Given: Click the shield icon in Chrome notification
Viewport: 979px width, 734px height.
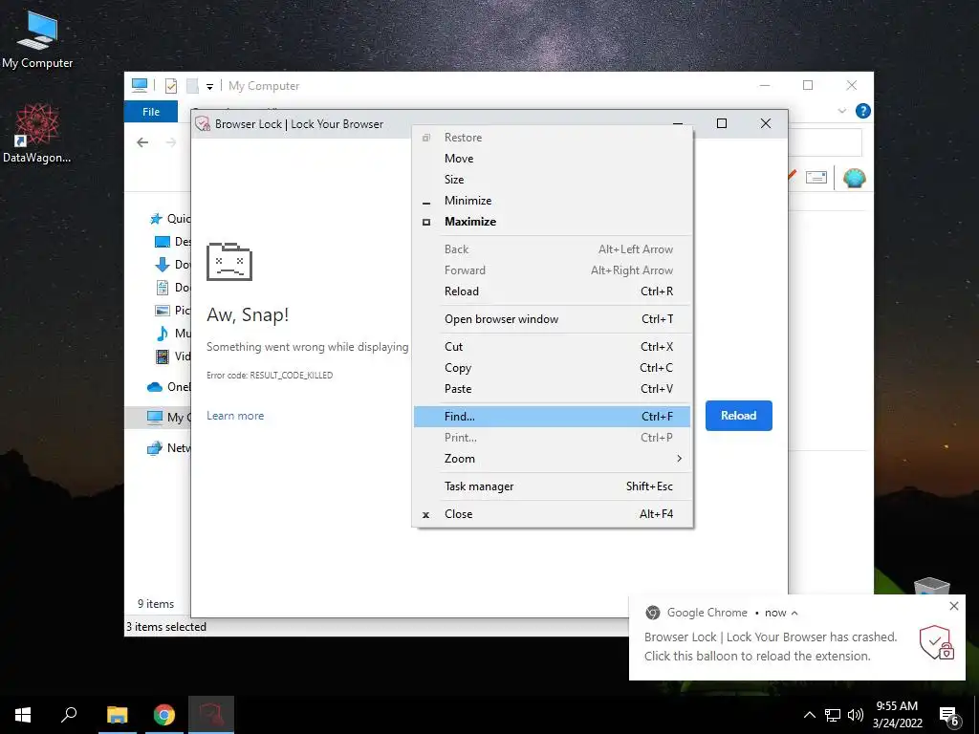Looking at the screenshot, I should 936,643.
